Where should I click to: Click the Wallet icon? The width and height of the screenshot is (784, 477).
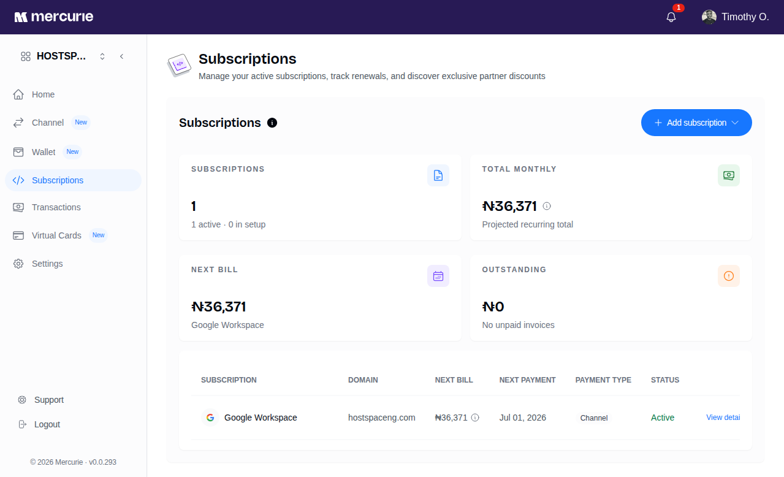coord(18,151)
